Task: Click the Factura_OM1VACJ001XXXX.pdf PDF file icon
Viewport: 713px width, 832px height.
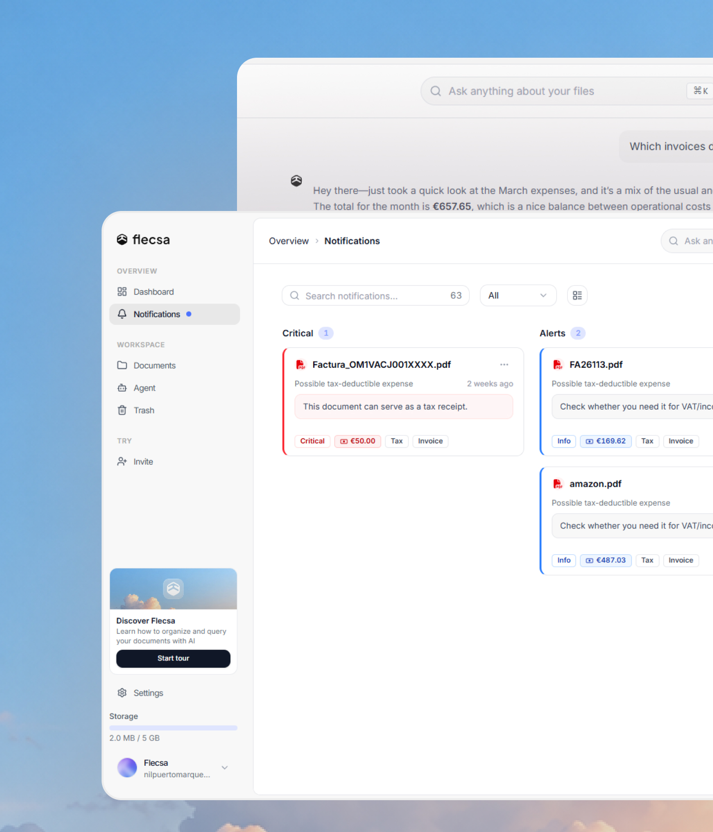Action: [x=301, y=365]
